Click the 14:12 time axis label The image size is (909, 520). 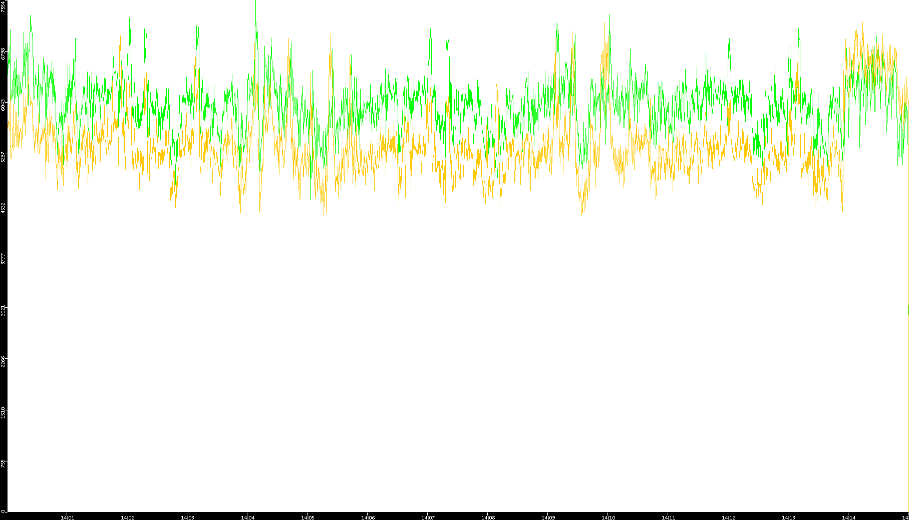tap(728, 517)
